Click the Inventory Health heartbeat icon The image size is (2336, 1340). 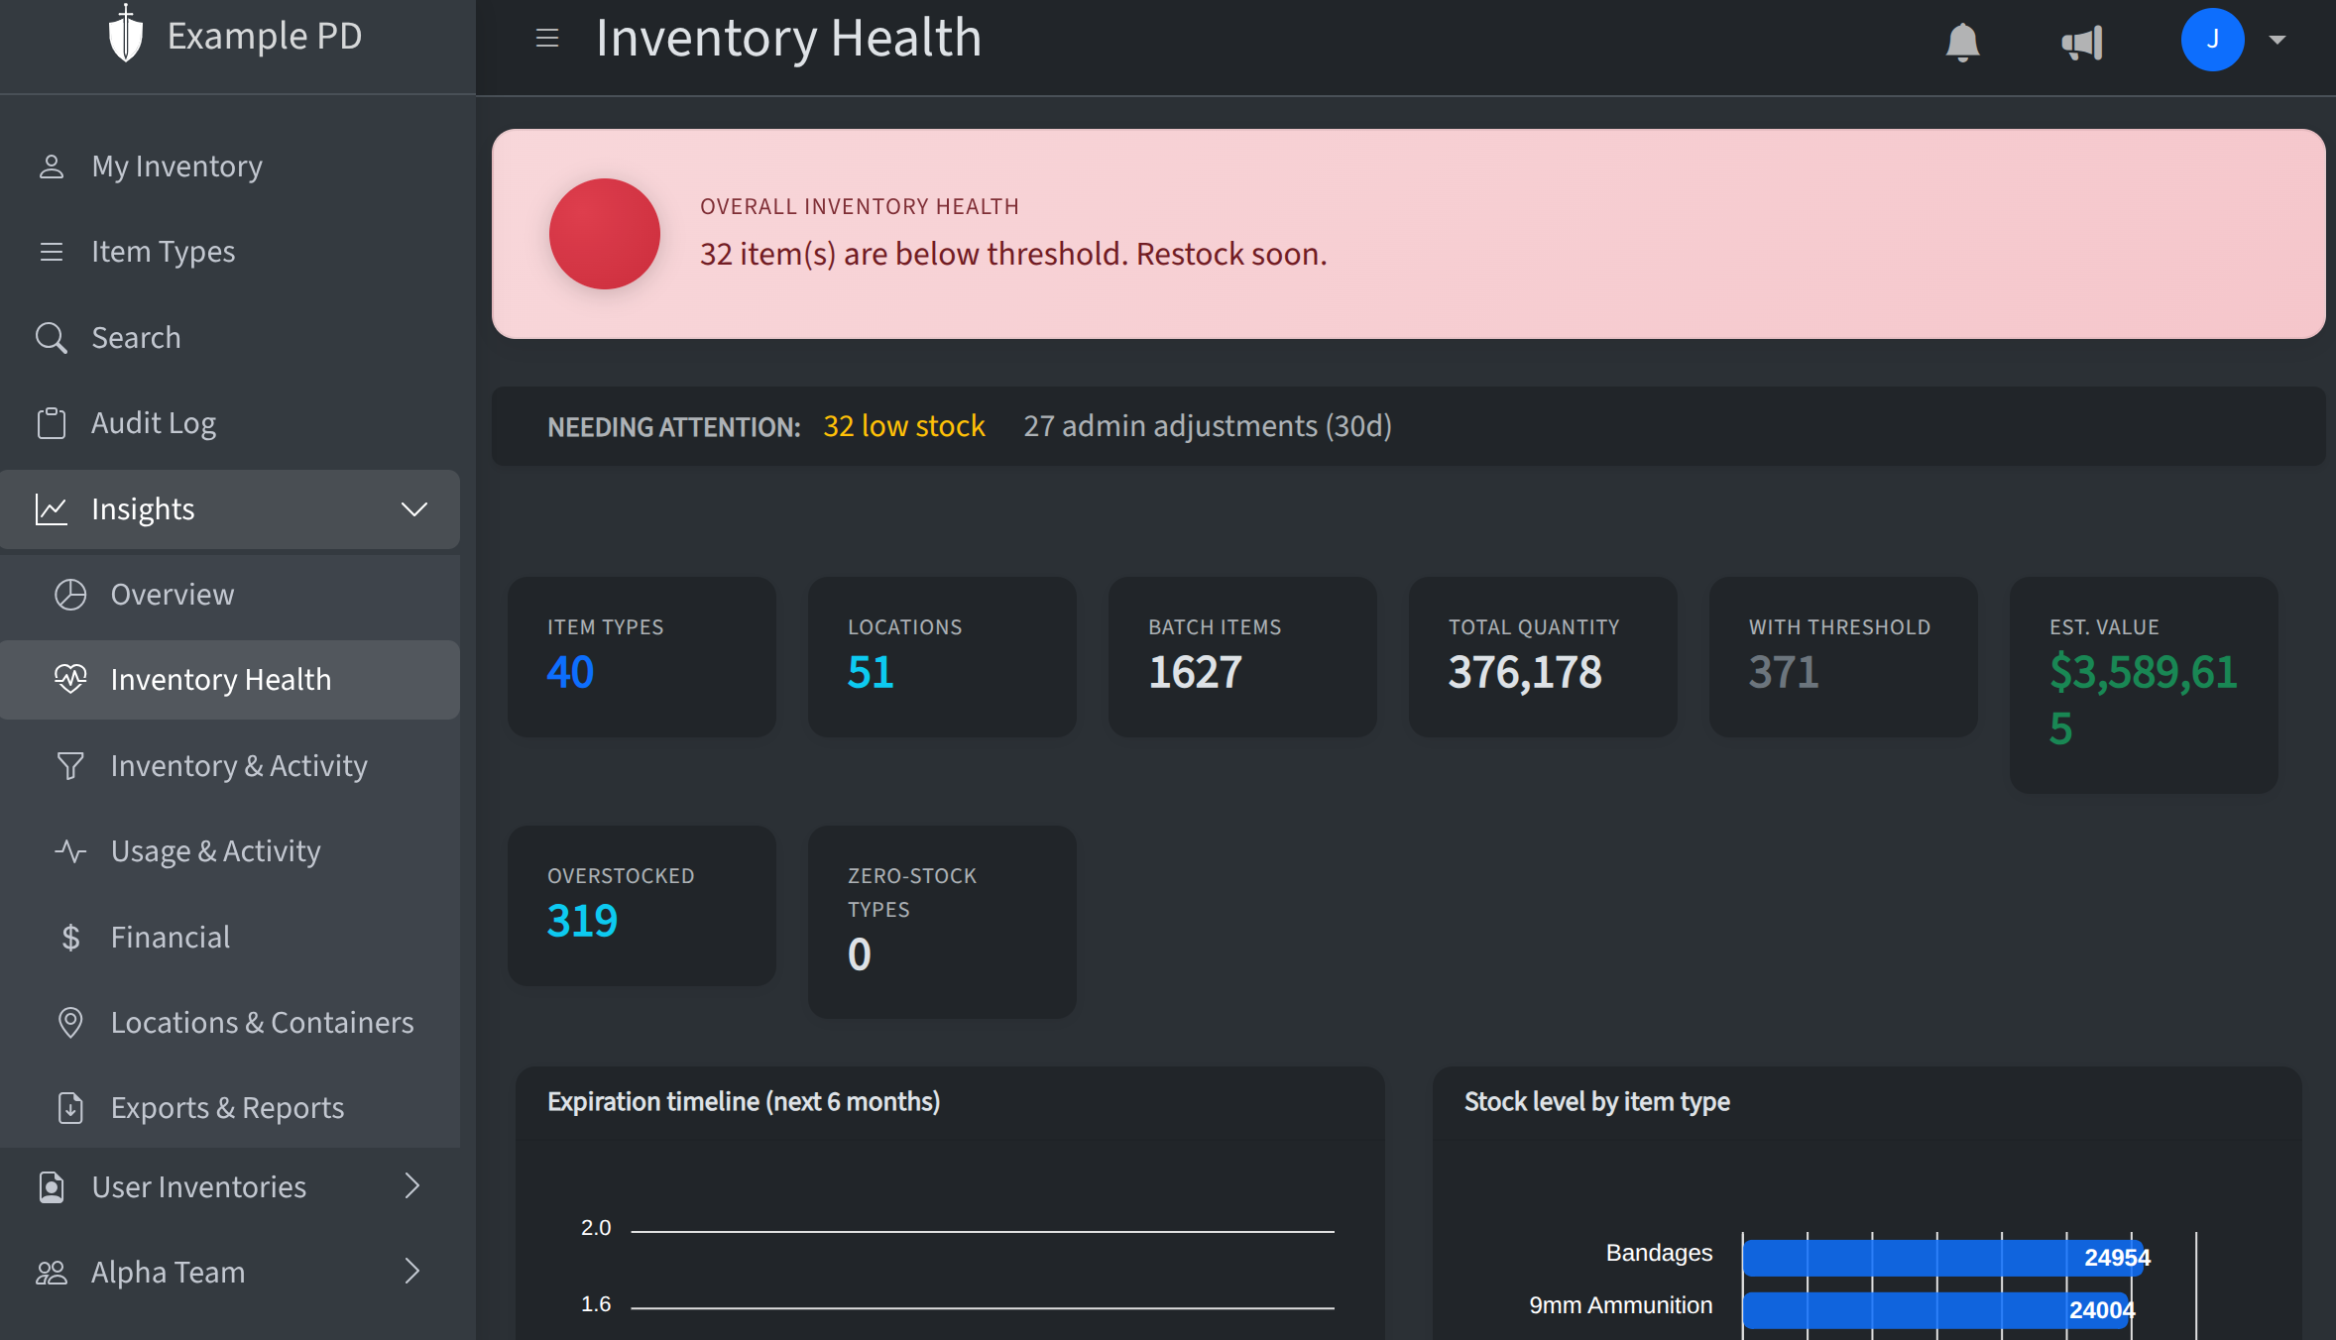coord(70,680)
